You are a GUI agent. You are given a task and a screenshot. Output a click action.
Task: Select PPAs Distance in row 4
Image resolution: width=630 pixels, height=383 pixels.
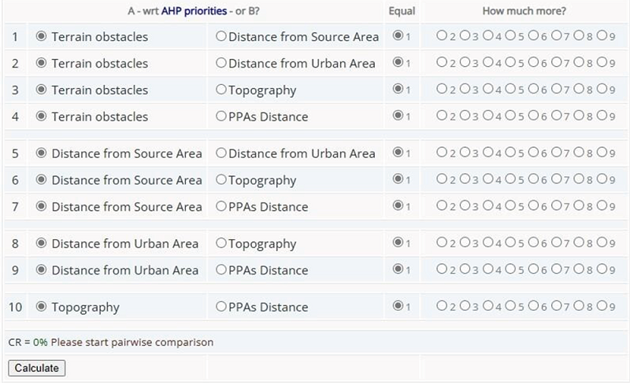221,117
